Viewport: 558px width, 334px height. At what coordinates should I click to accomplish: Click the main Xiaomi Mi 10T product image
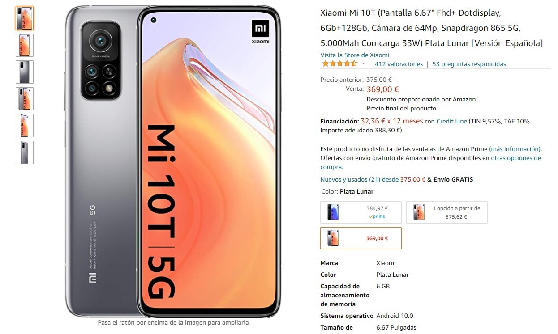173,161
